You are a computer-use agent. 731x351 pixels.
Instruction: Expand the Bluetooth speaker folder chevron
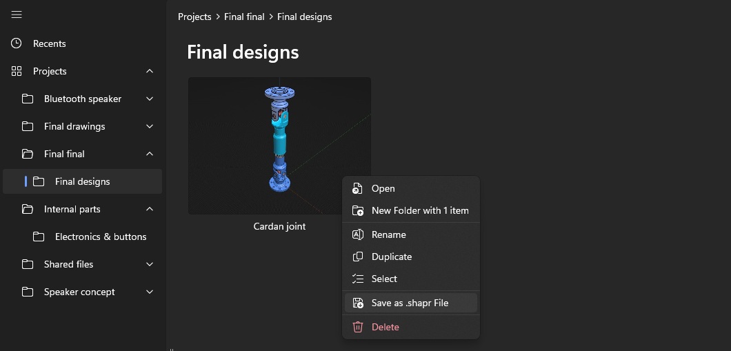pos(150,99)
